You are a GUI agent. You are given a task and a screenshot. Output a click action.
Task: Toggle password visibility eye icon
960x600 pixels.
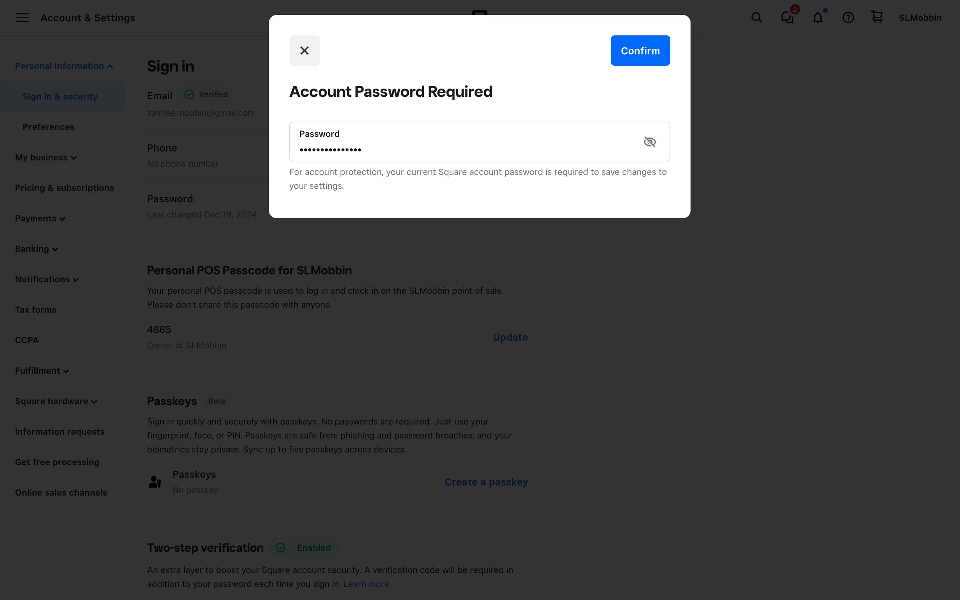coord(649,142)
